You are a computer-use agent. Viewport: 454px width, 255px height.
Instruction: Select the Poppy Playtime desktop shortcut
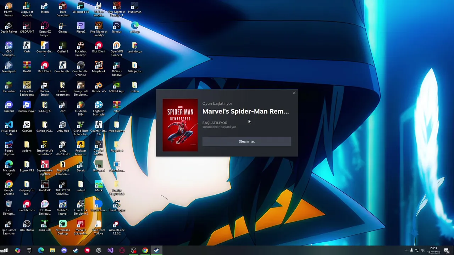tap(9, 148)
